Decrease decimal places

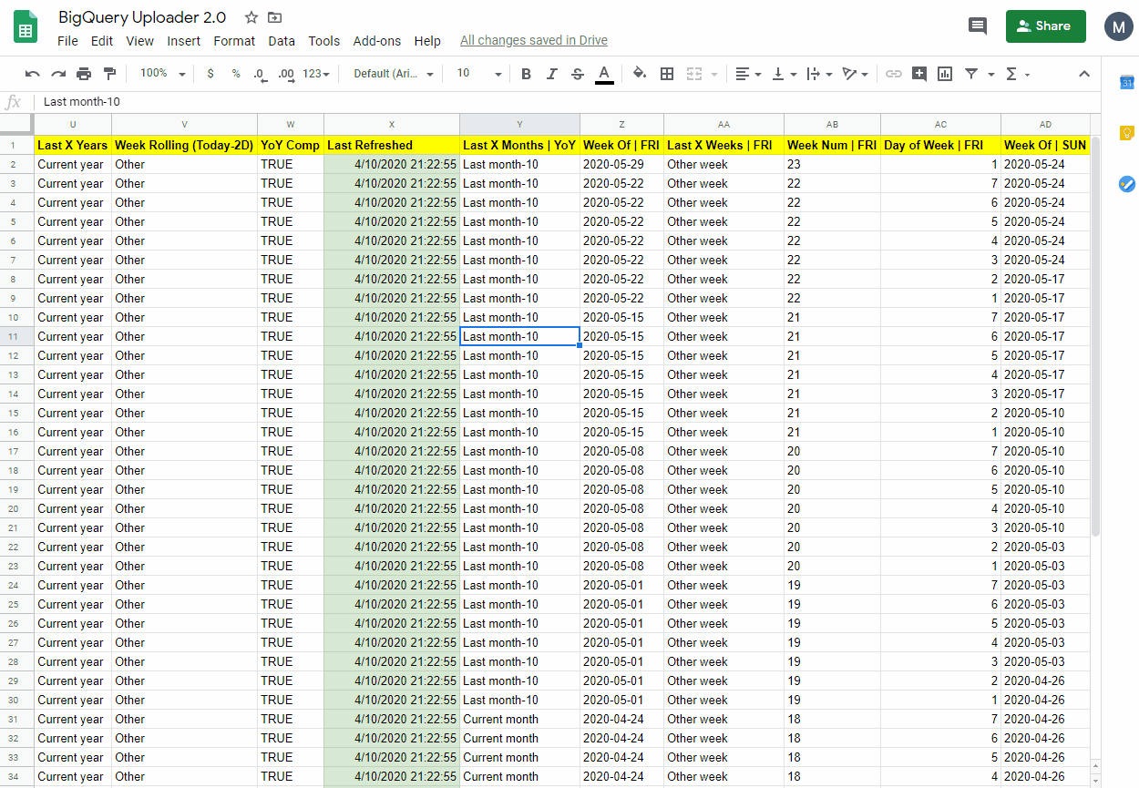pyautogui.click(x=260, y=74)
